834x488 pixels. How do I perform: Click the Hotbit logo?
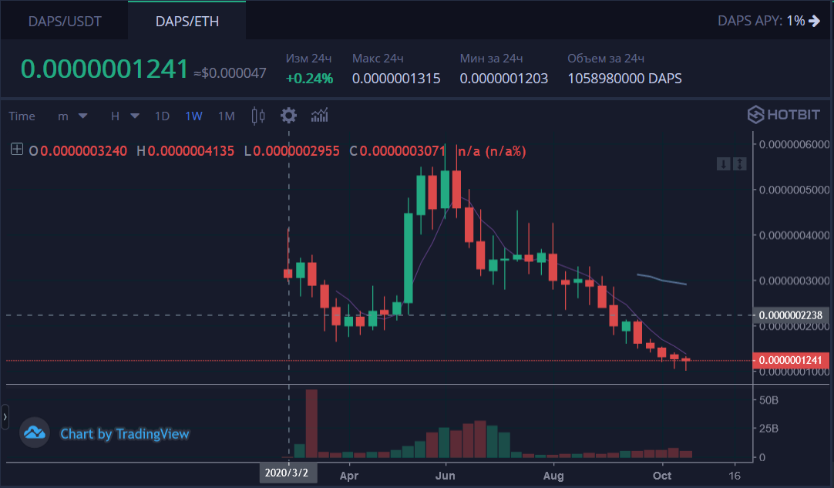tap(783, 114)
